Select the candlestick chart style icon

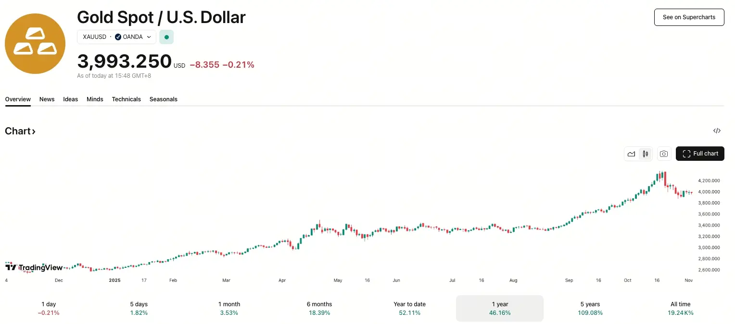pyautogui.click(x=645, y=154)
